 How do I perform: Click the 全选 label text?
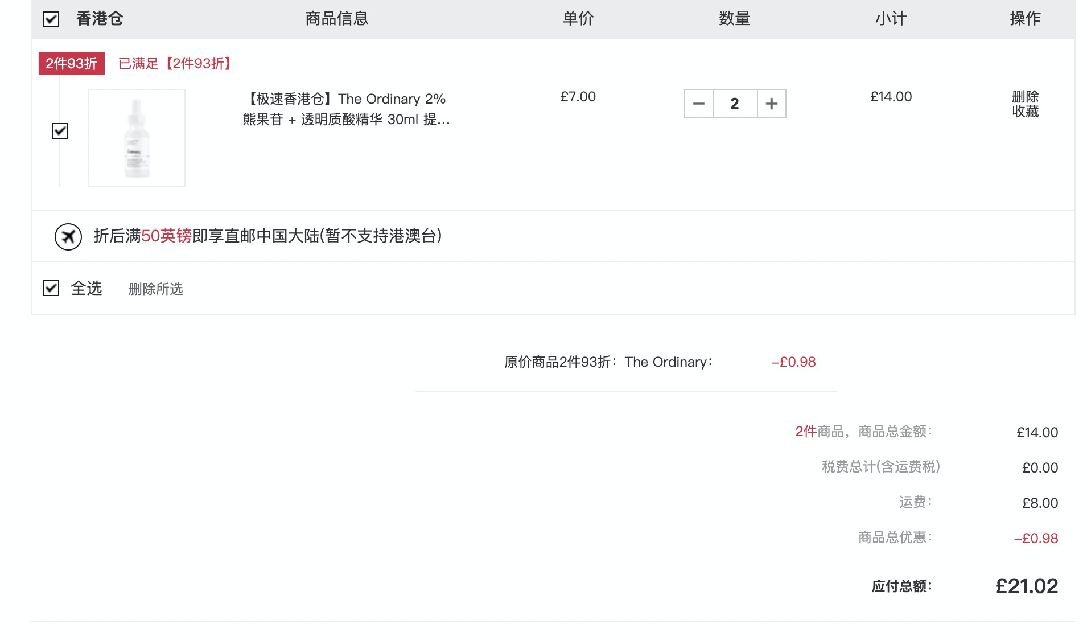click(87, 288)
